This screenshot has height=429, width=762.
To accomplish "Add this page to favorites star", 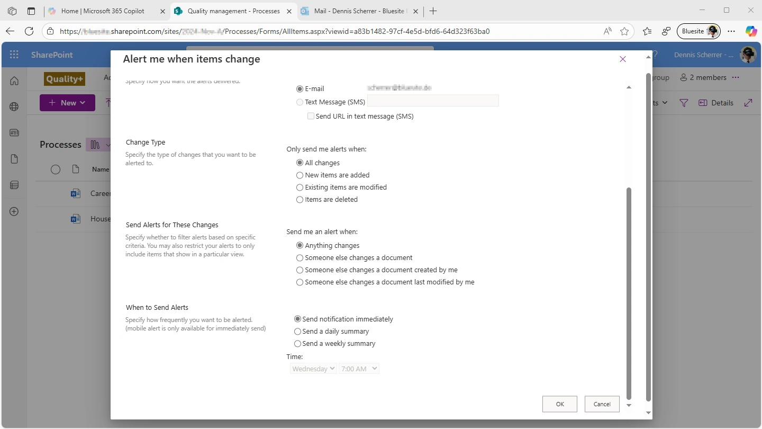I will click(x=624, y=31).
